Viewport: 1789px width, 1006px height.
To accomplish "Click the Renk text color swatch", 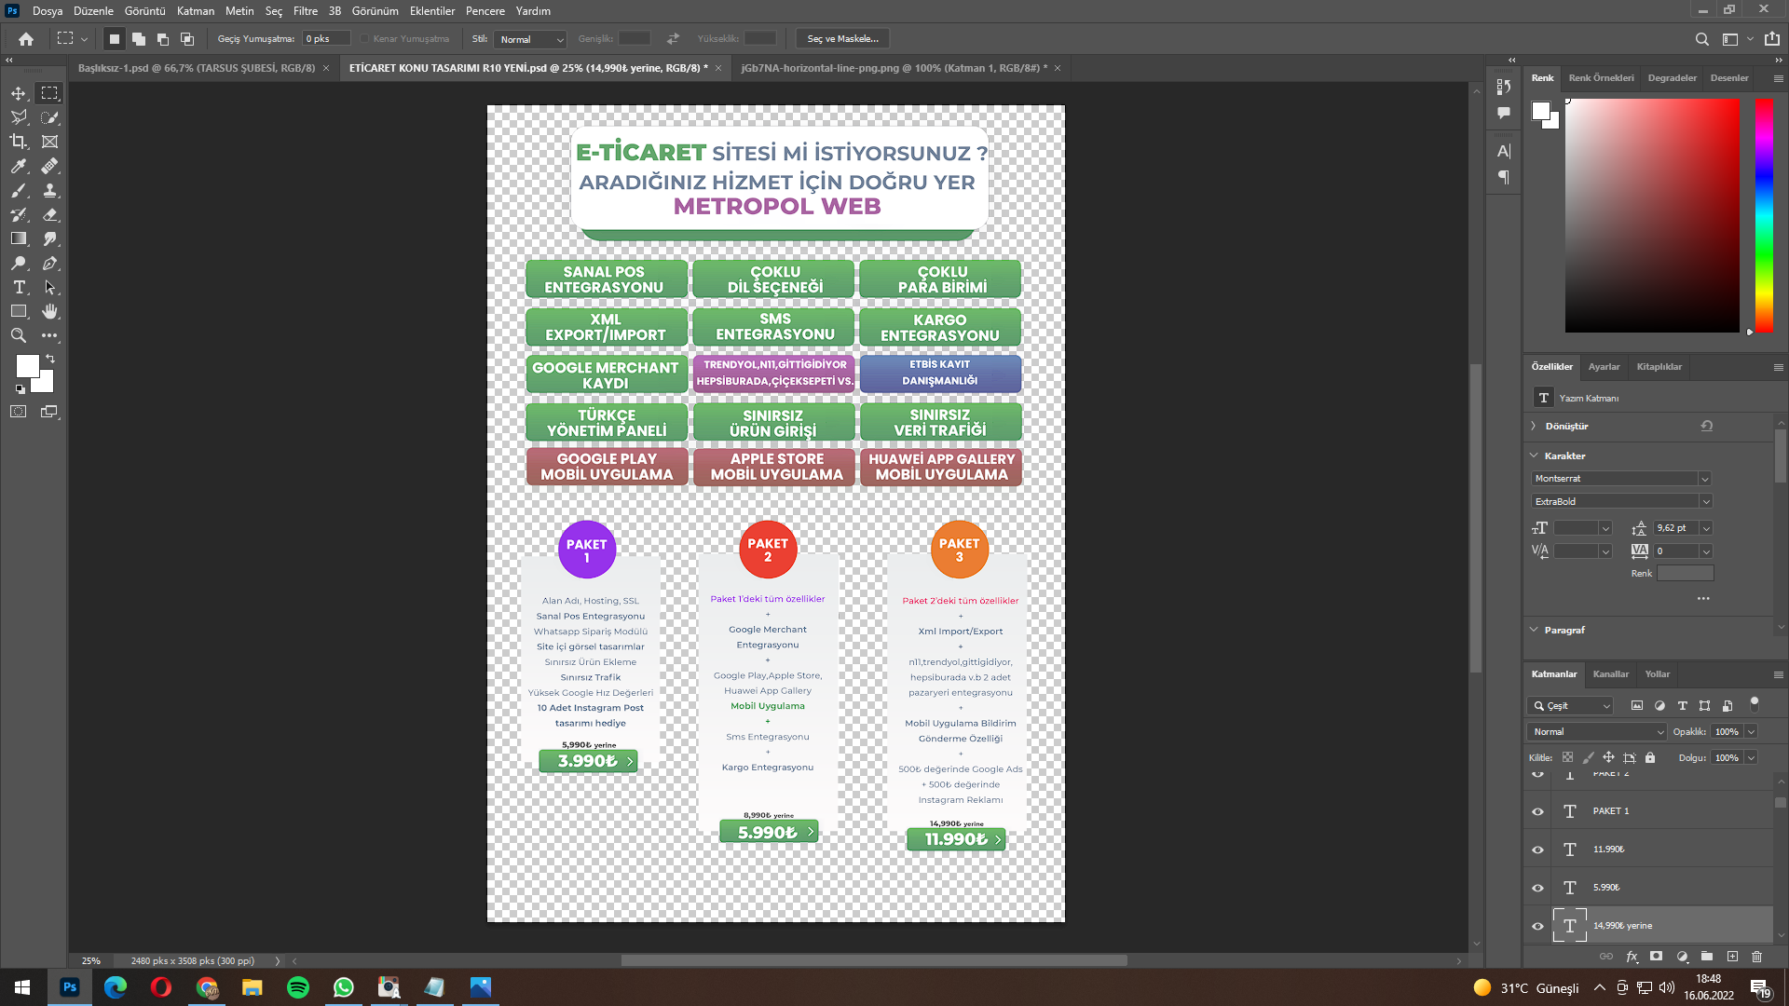I will (x=1686, y=574).
